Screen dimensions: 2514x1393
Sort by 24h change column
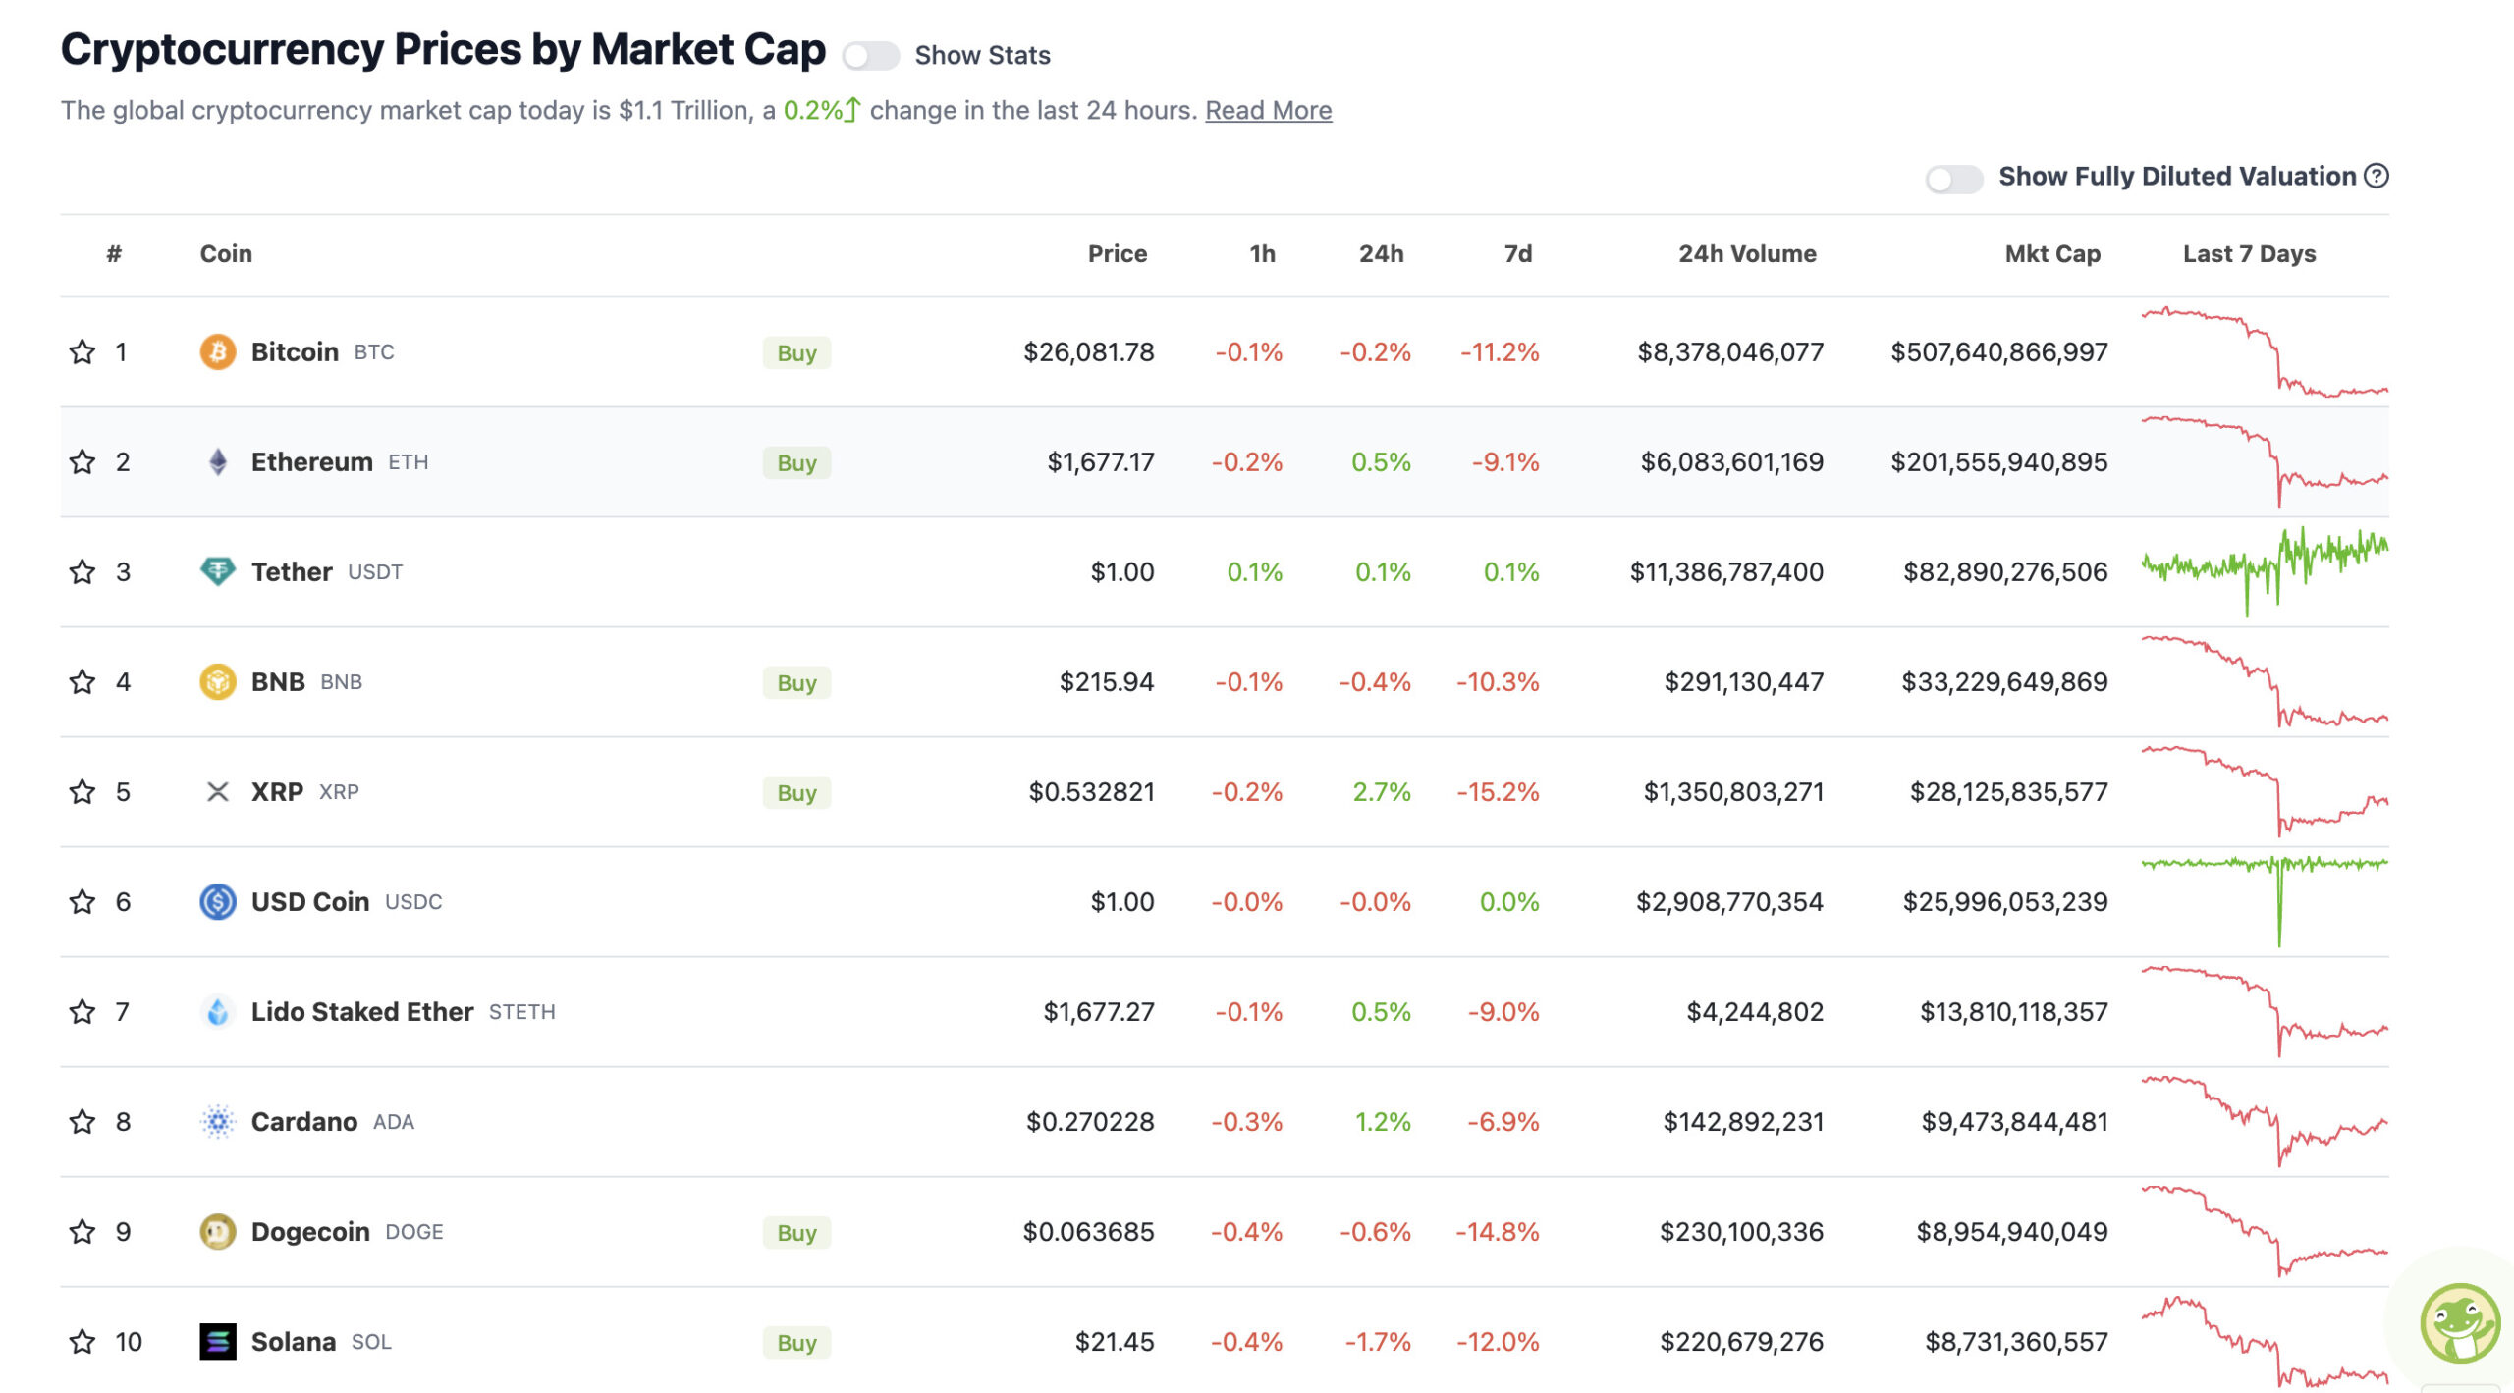point(1382,254)
